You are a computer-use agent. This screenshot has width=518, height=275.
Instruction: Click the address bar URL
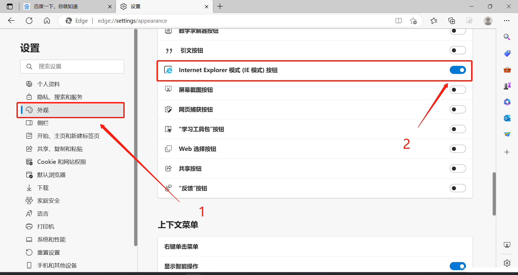point(132,21)
